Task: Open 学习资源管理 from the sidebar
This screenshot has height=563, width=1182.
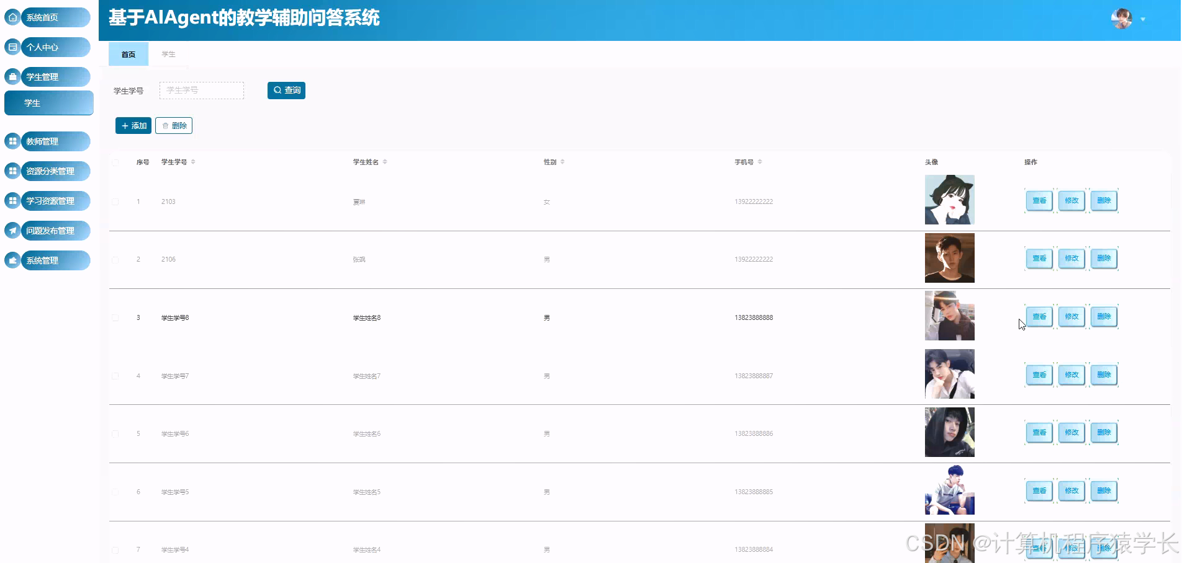Action: pyautogui.click(x=48, y=200)
